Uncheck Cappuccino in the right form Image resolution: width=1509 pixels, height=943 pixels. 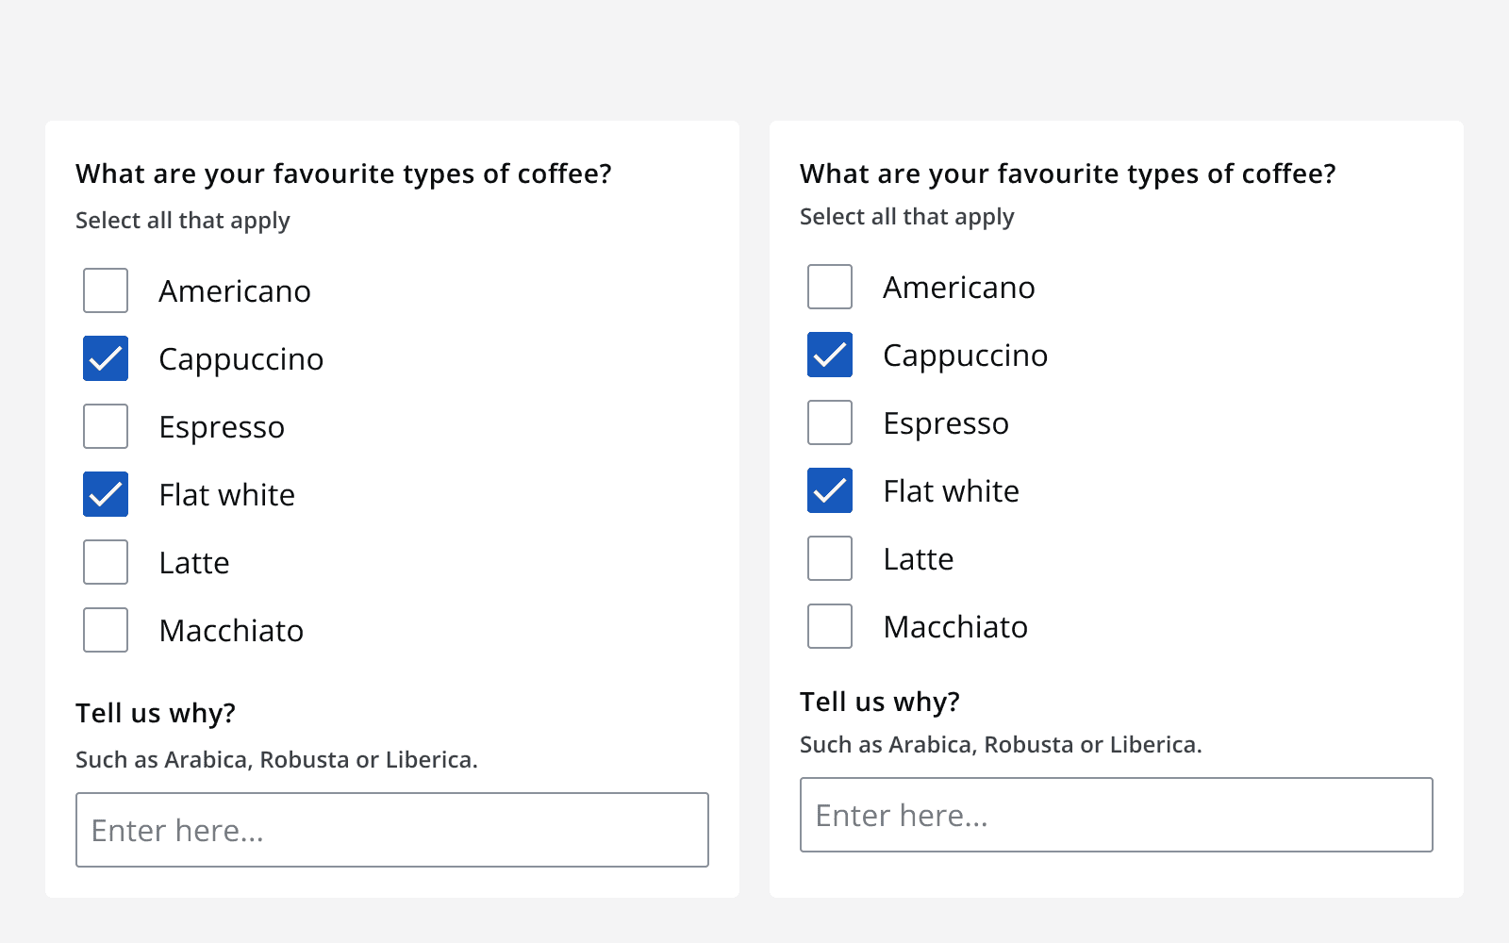pyautogui.click(x=829, y=355)
